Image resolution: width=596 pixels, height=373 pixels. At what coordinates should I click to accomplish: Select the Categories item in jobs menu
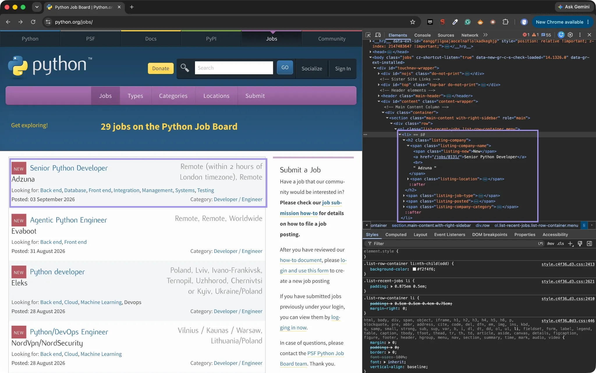(x=173, y=96)
